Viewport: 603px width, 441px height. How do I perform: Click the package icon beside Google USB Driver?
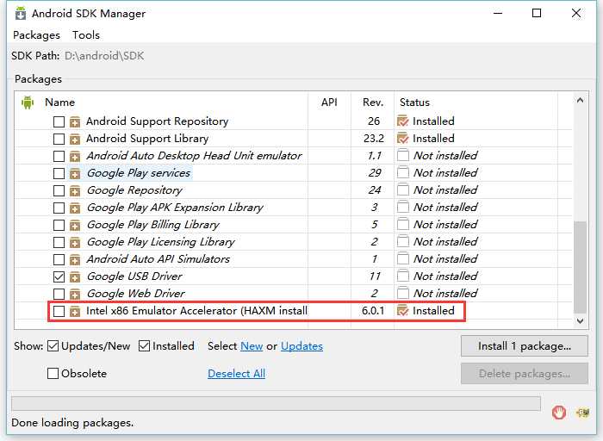coord(75,277)
